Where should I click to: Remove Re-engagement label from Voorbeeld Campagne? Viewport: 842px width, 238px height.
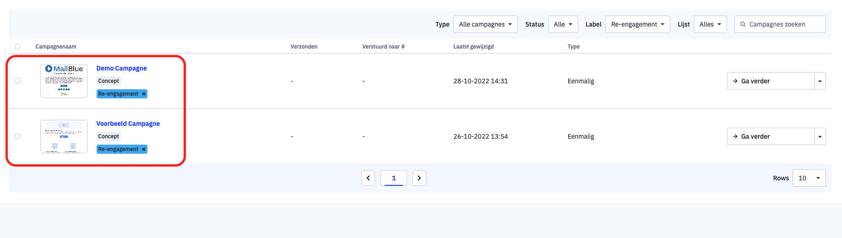click(144, 149)
